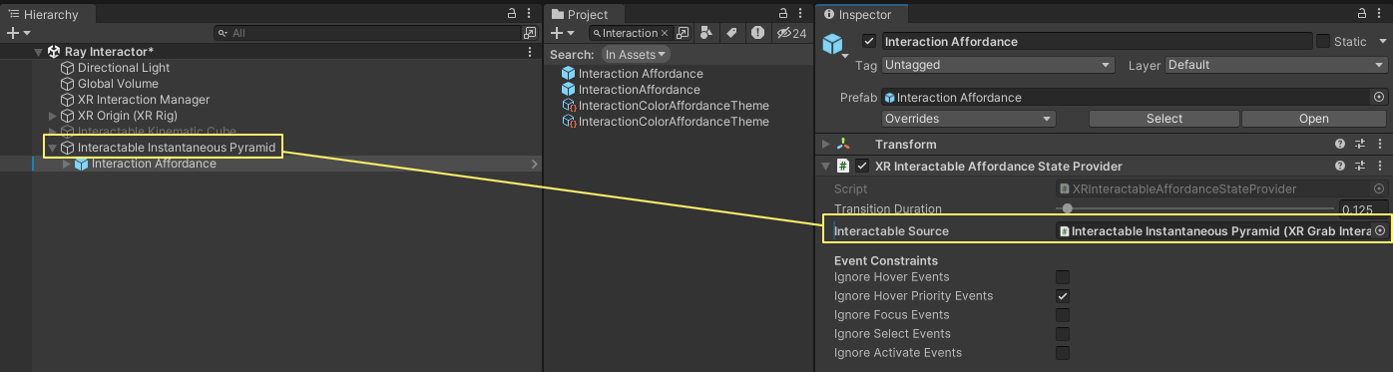Open Hierarchy plus create dropdown

(x=19, y=33)
